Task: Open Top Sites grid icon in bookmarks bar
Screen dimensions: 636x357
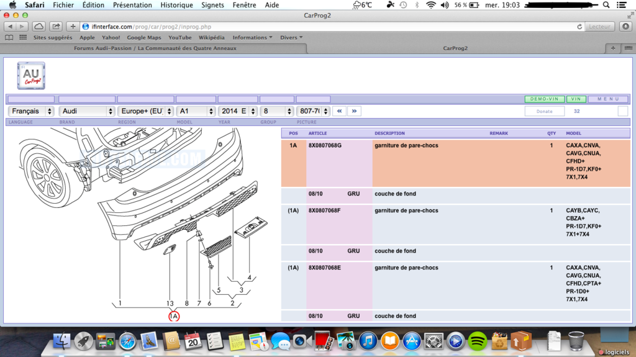Action: pyautogui.click(x=23, y=37)
